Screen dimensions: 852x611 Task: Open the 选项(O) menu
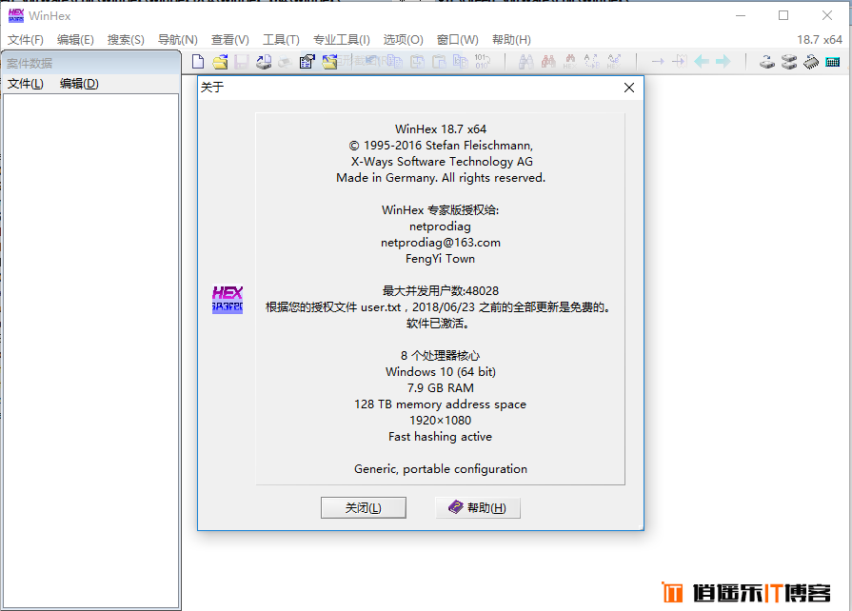click(404, 40)
